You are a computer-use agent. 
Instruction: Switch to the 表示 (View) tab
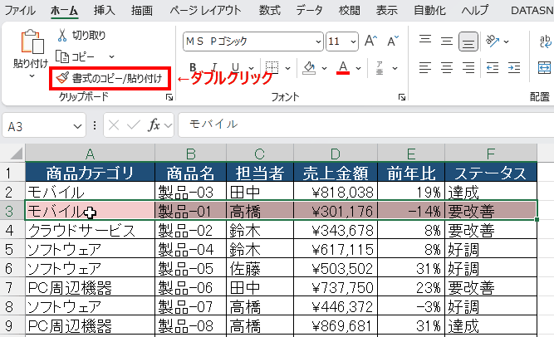coord(386,10)
